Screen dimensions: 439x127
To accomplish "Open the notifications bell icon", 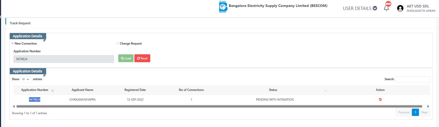I will point(386,8).
